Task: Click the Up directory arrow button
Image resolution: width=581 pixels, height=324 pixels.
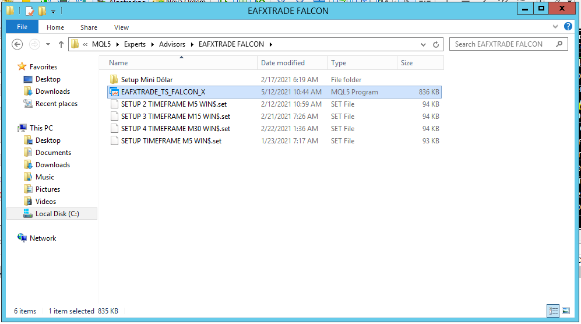Action: pos(61,44)
